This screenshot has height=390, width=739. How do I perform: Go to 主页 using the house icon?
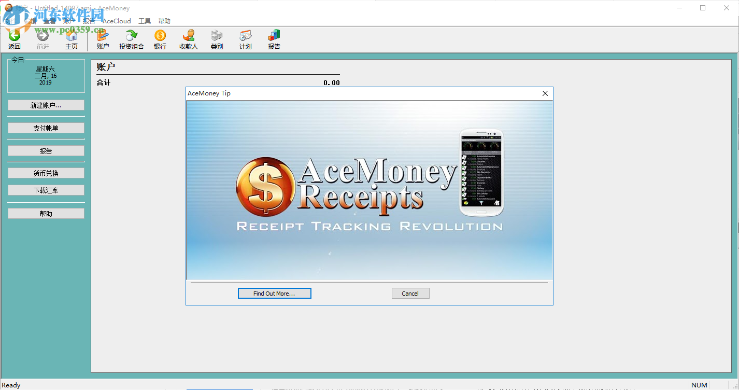[x=72, y=35]
